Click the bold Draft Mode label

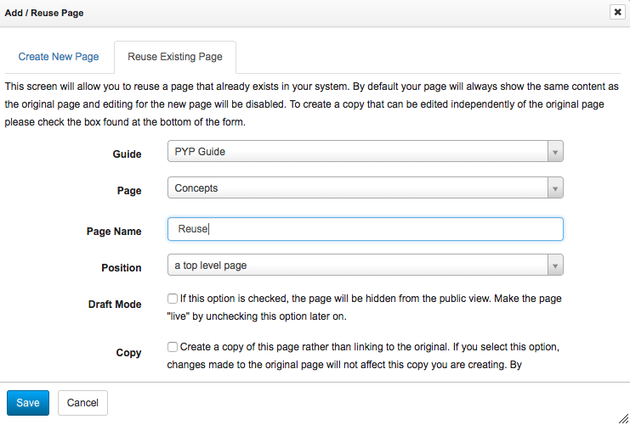click(115, 304)
